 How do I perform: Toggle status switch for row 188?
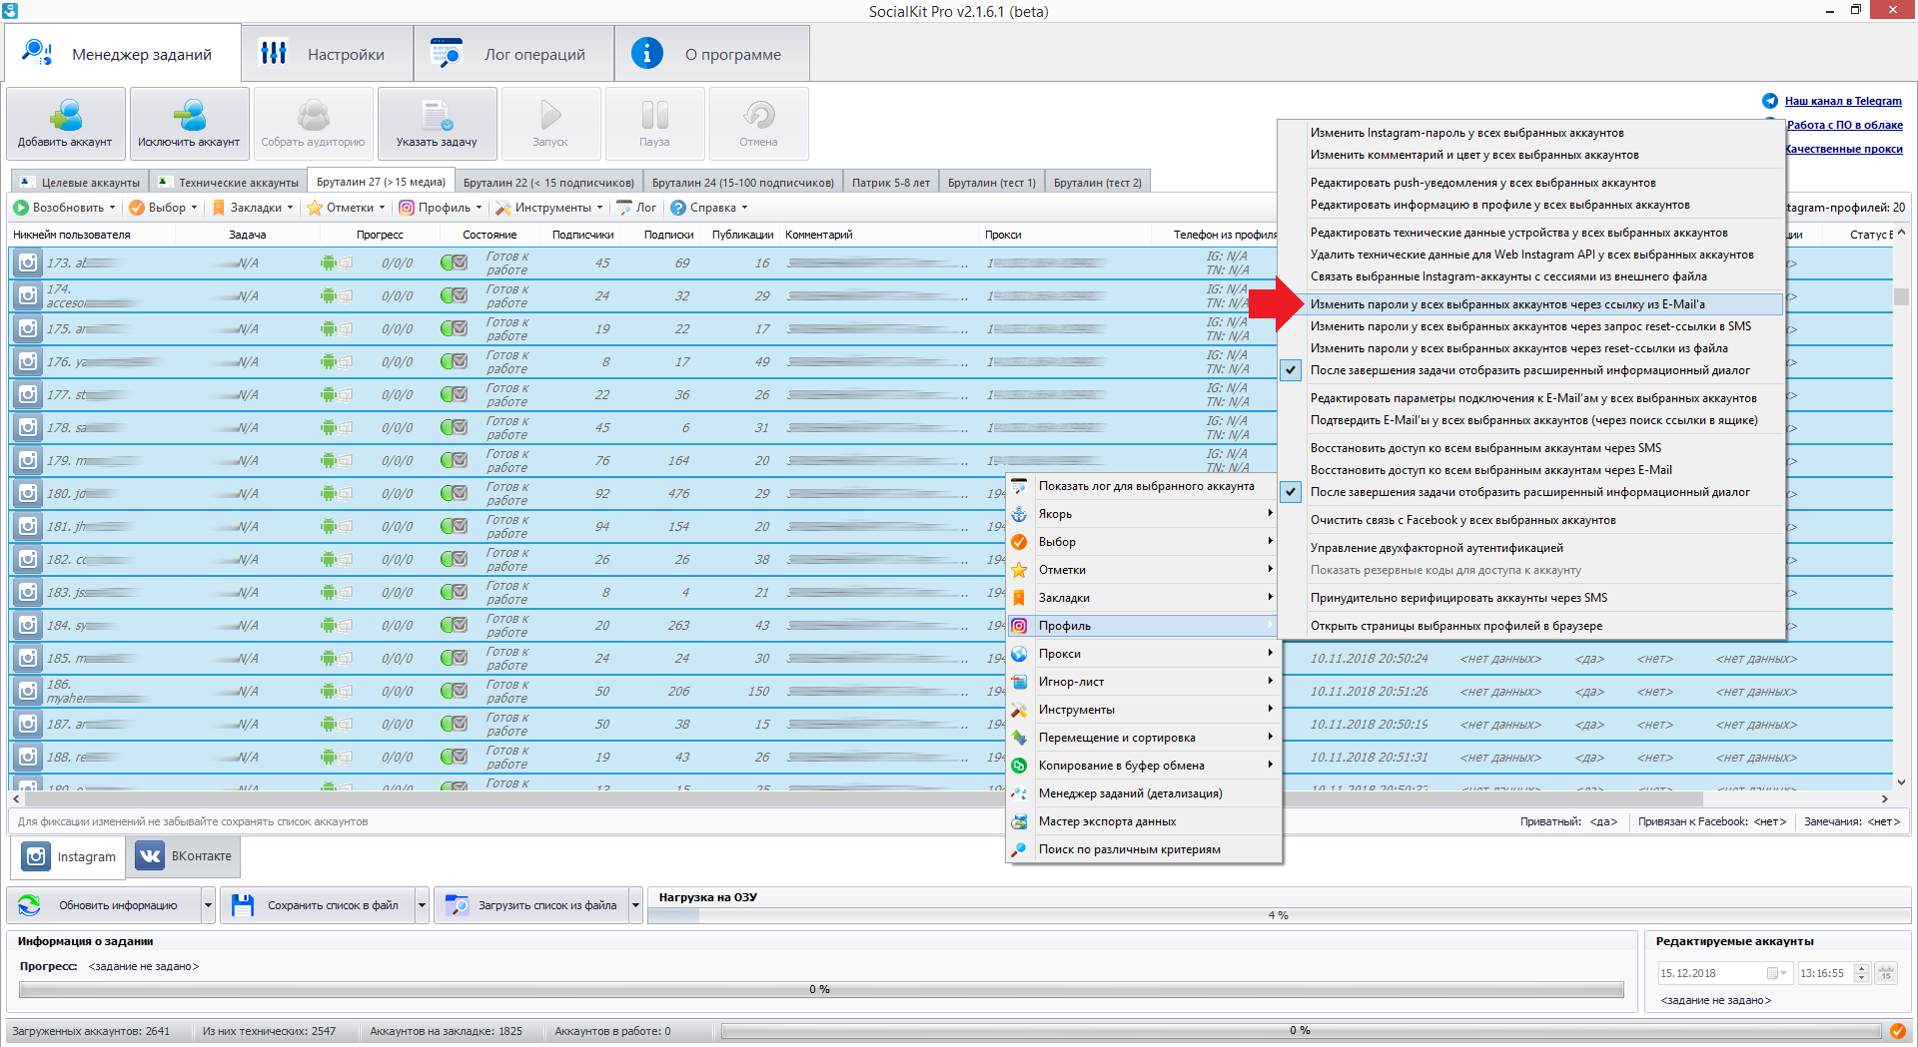pos(454,757)
